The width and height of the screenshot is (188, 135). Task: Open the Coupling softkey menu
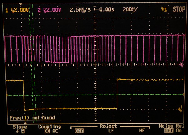(49, 127)
